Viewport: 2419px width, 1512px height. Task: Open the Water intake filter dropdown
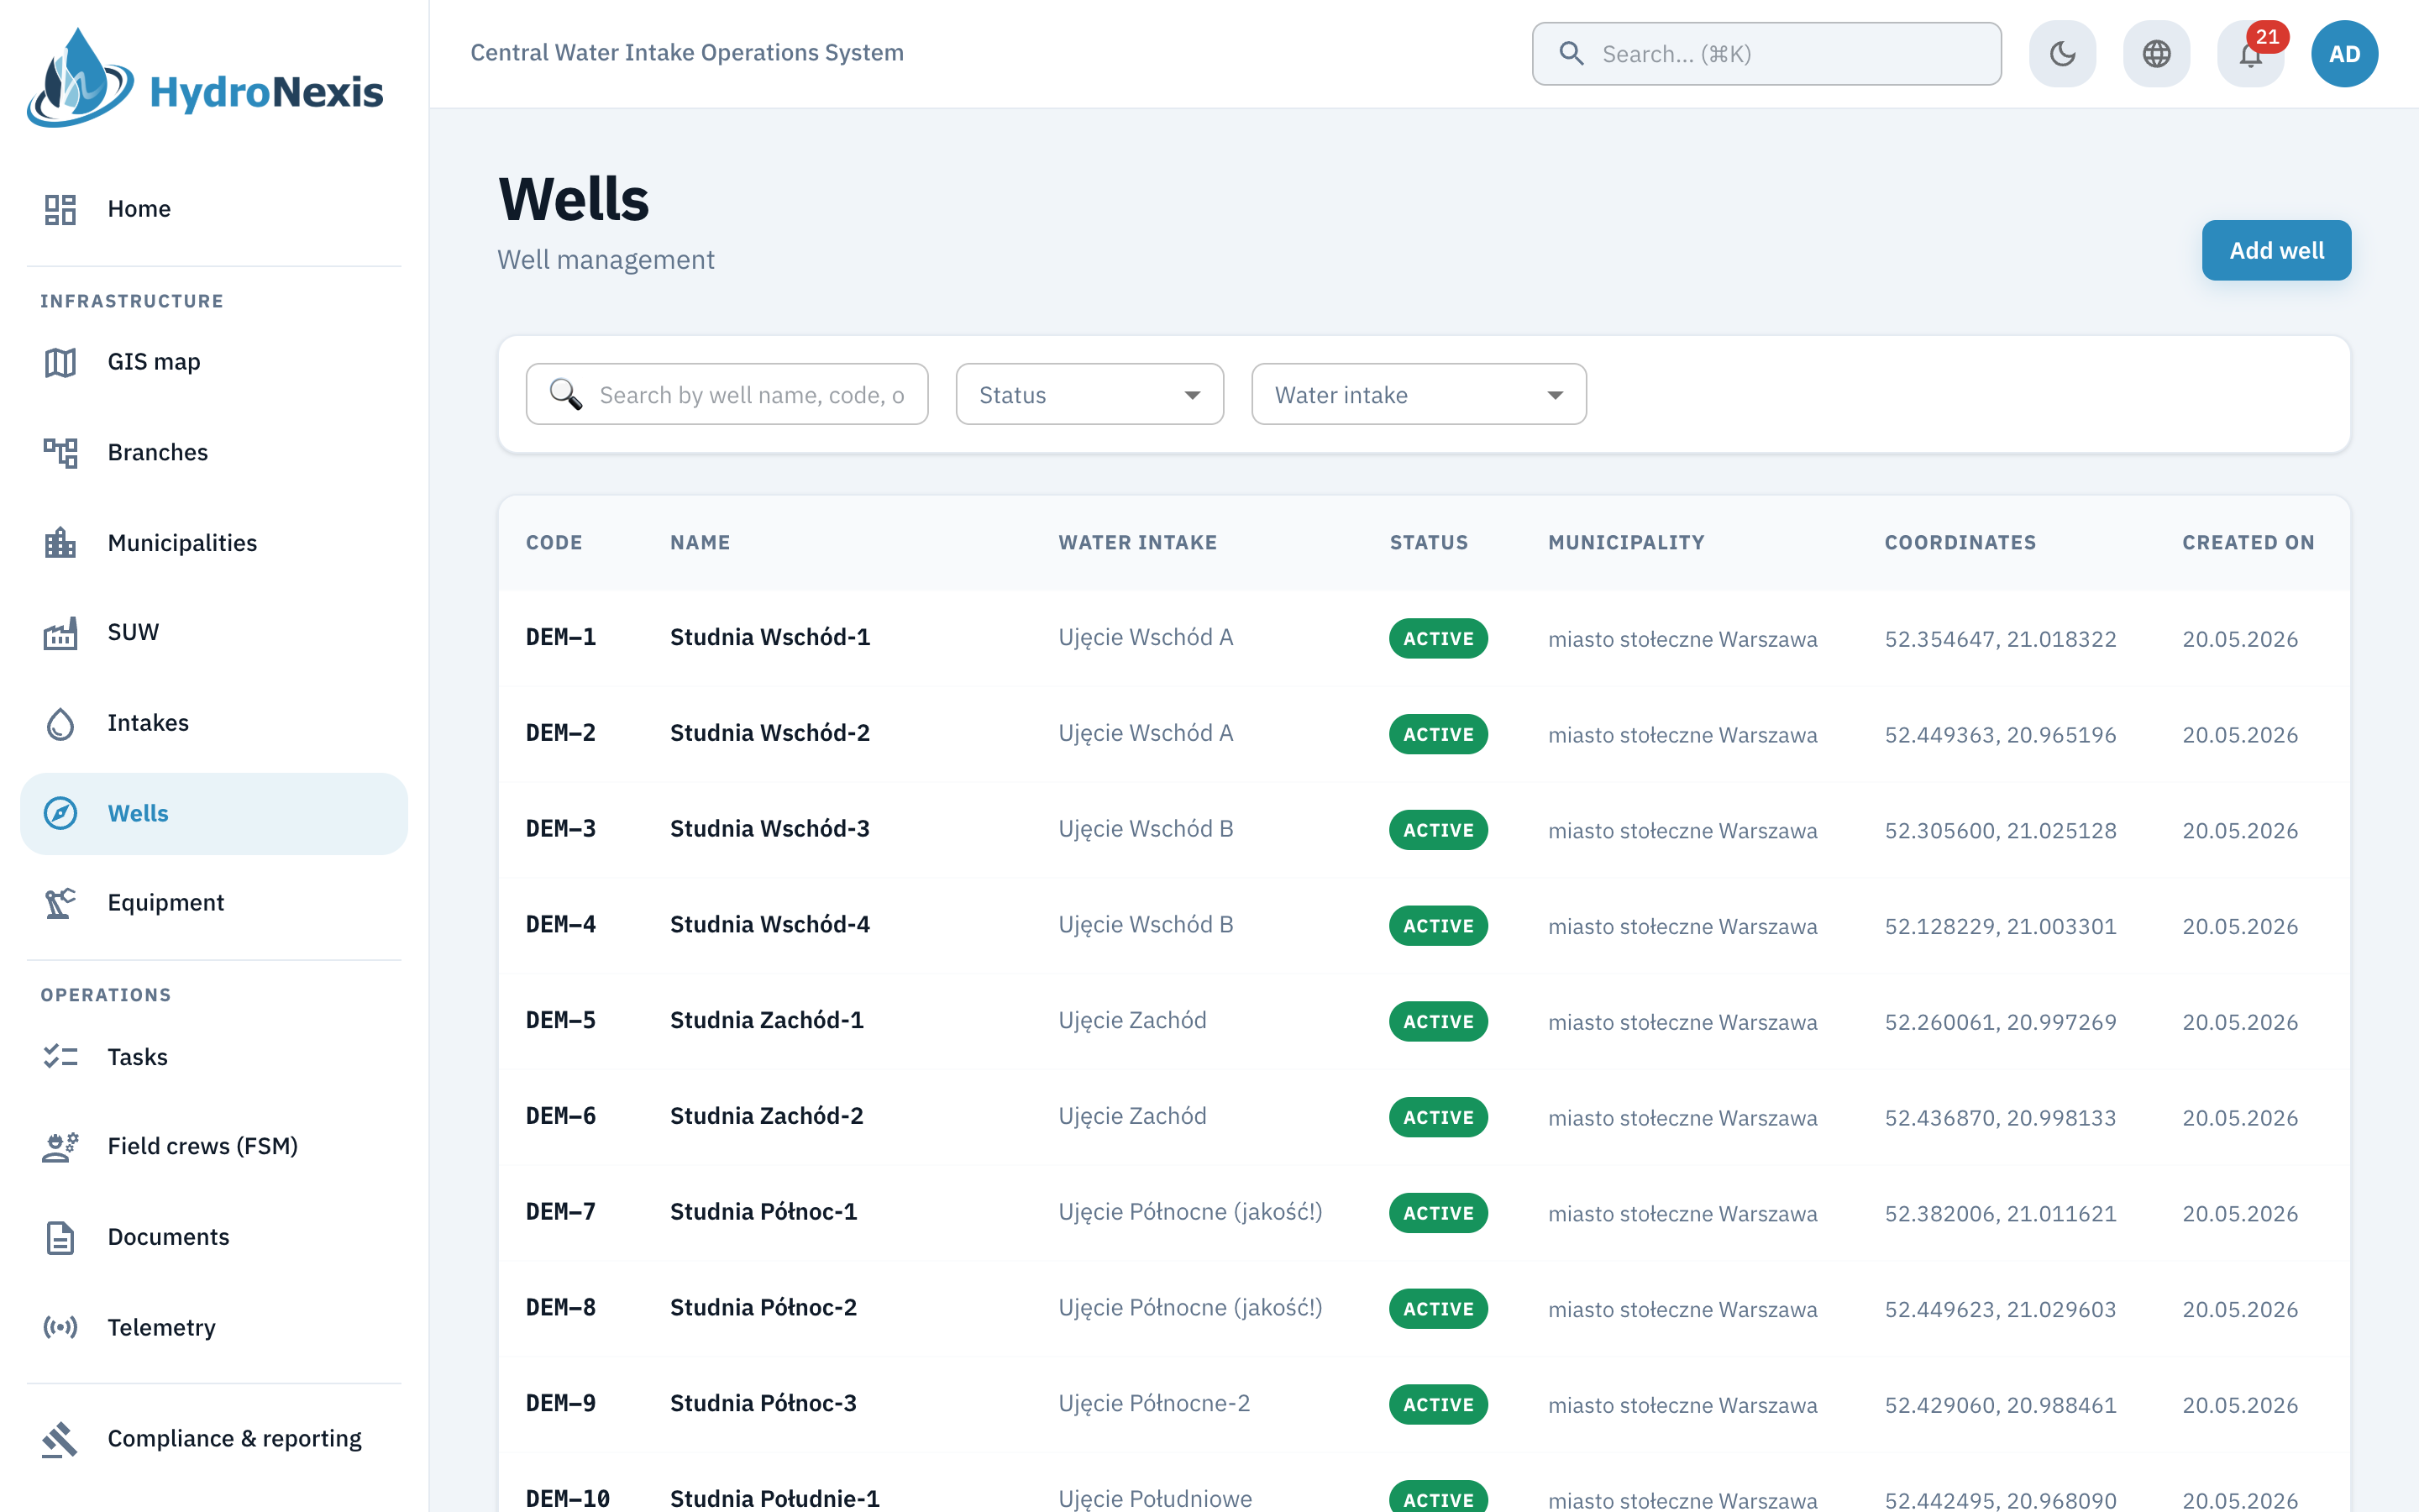coord(1419,394)
